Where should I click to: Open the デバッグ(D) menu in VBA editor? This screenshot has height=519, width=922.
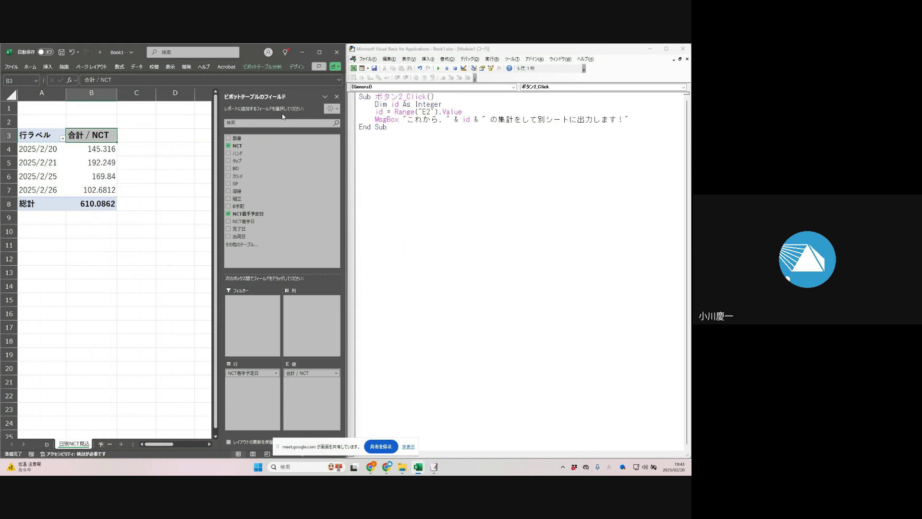469,59
